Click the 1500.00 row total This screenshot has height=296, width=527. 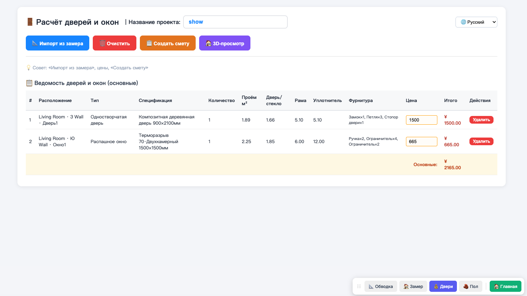(x=452, y=120)
